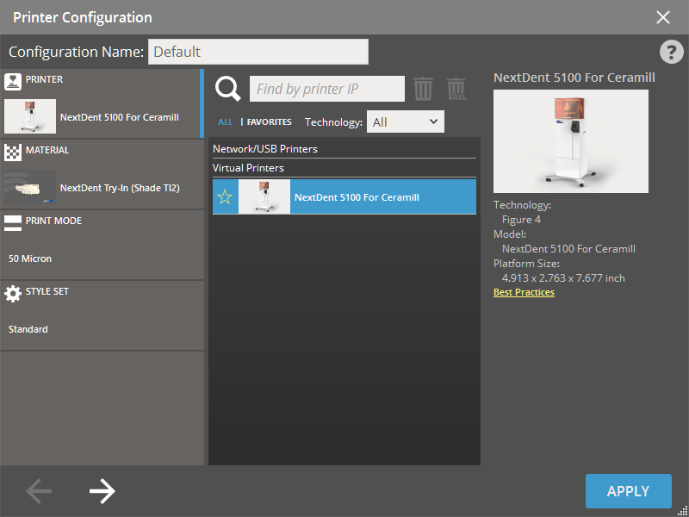Click the Style Set gear icon
689x517 pixels.
coord(13,294)
